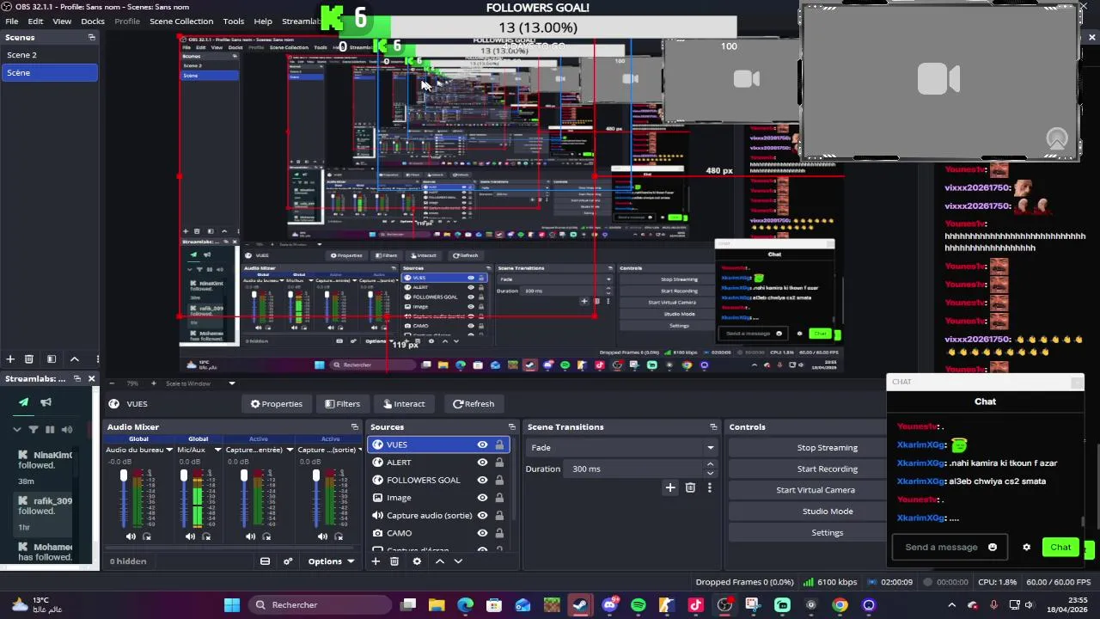Move source up in Sources list
Image resolution: width=1100 pixels, height=619 pixels.
(x=439, y=561)
